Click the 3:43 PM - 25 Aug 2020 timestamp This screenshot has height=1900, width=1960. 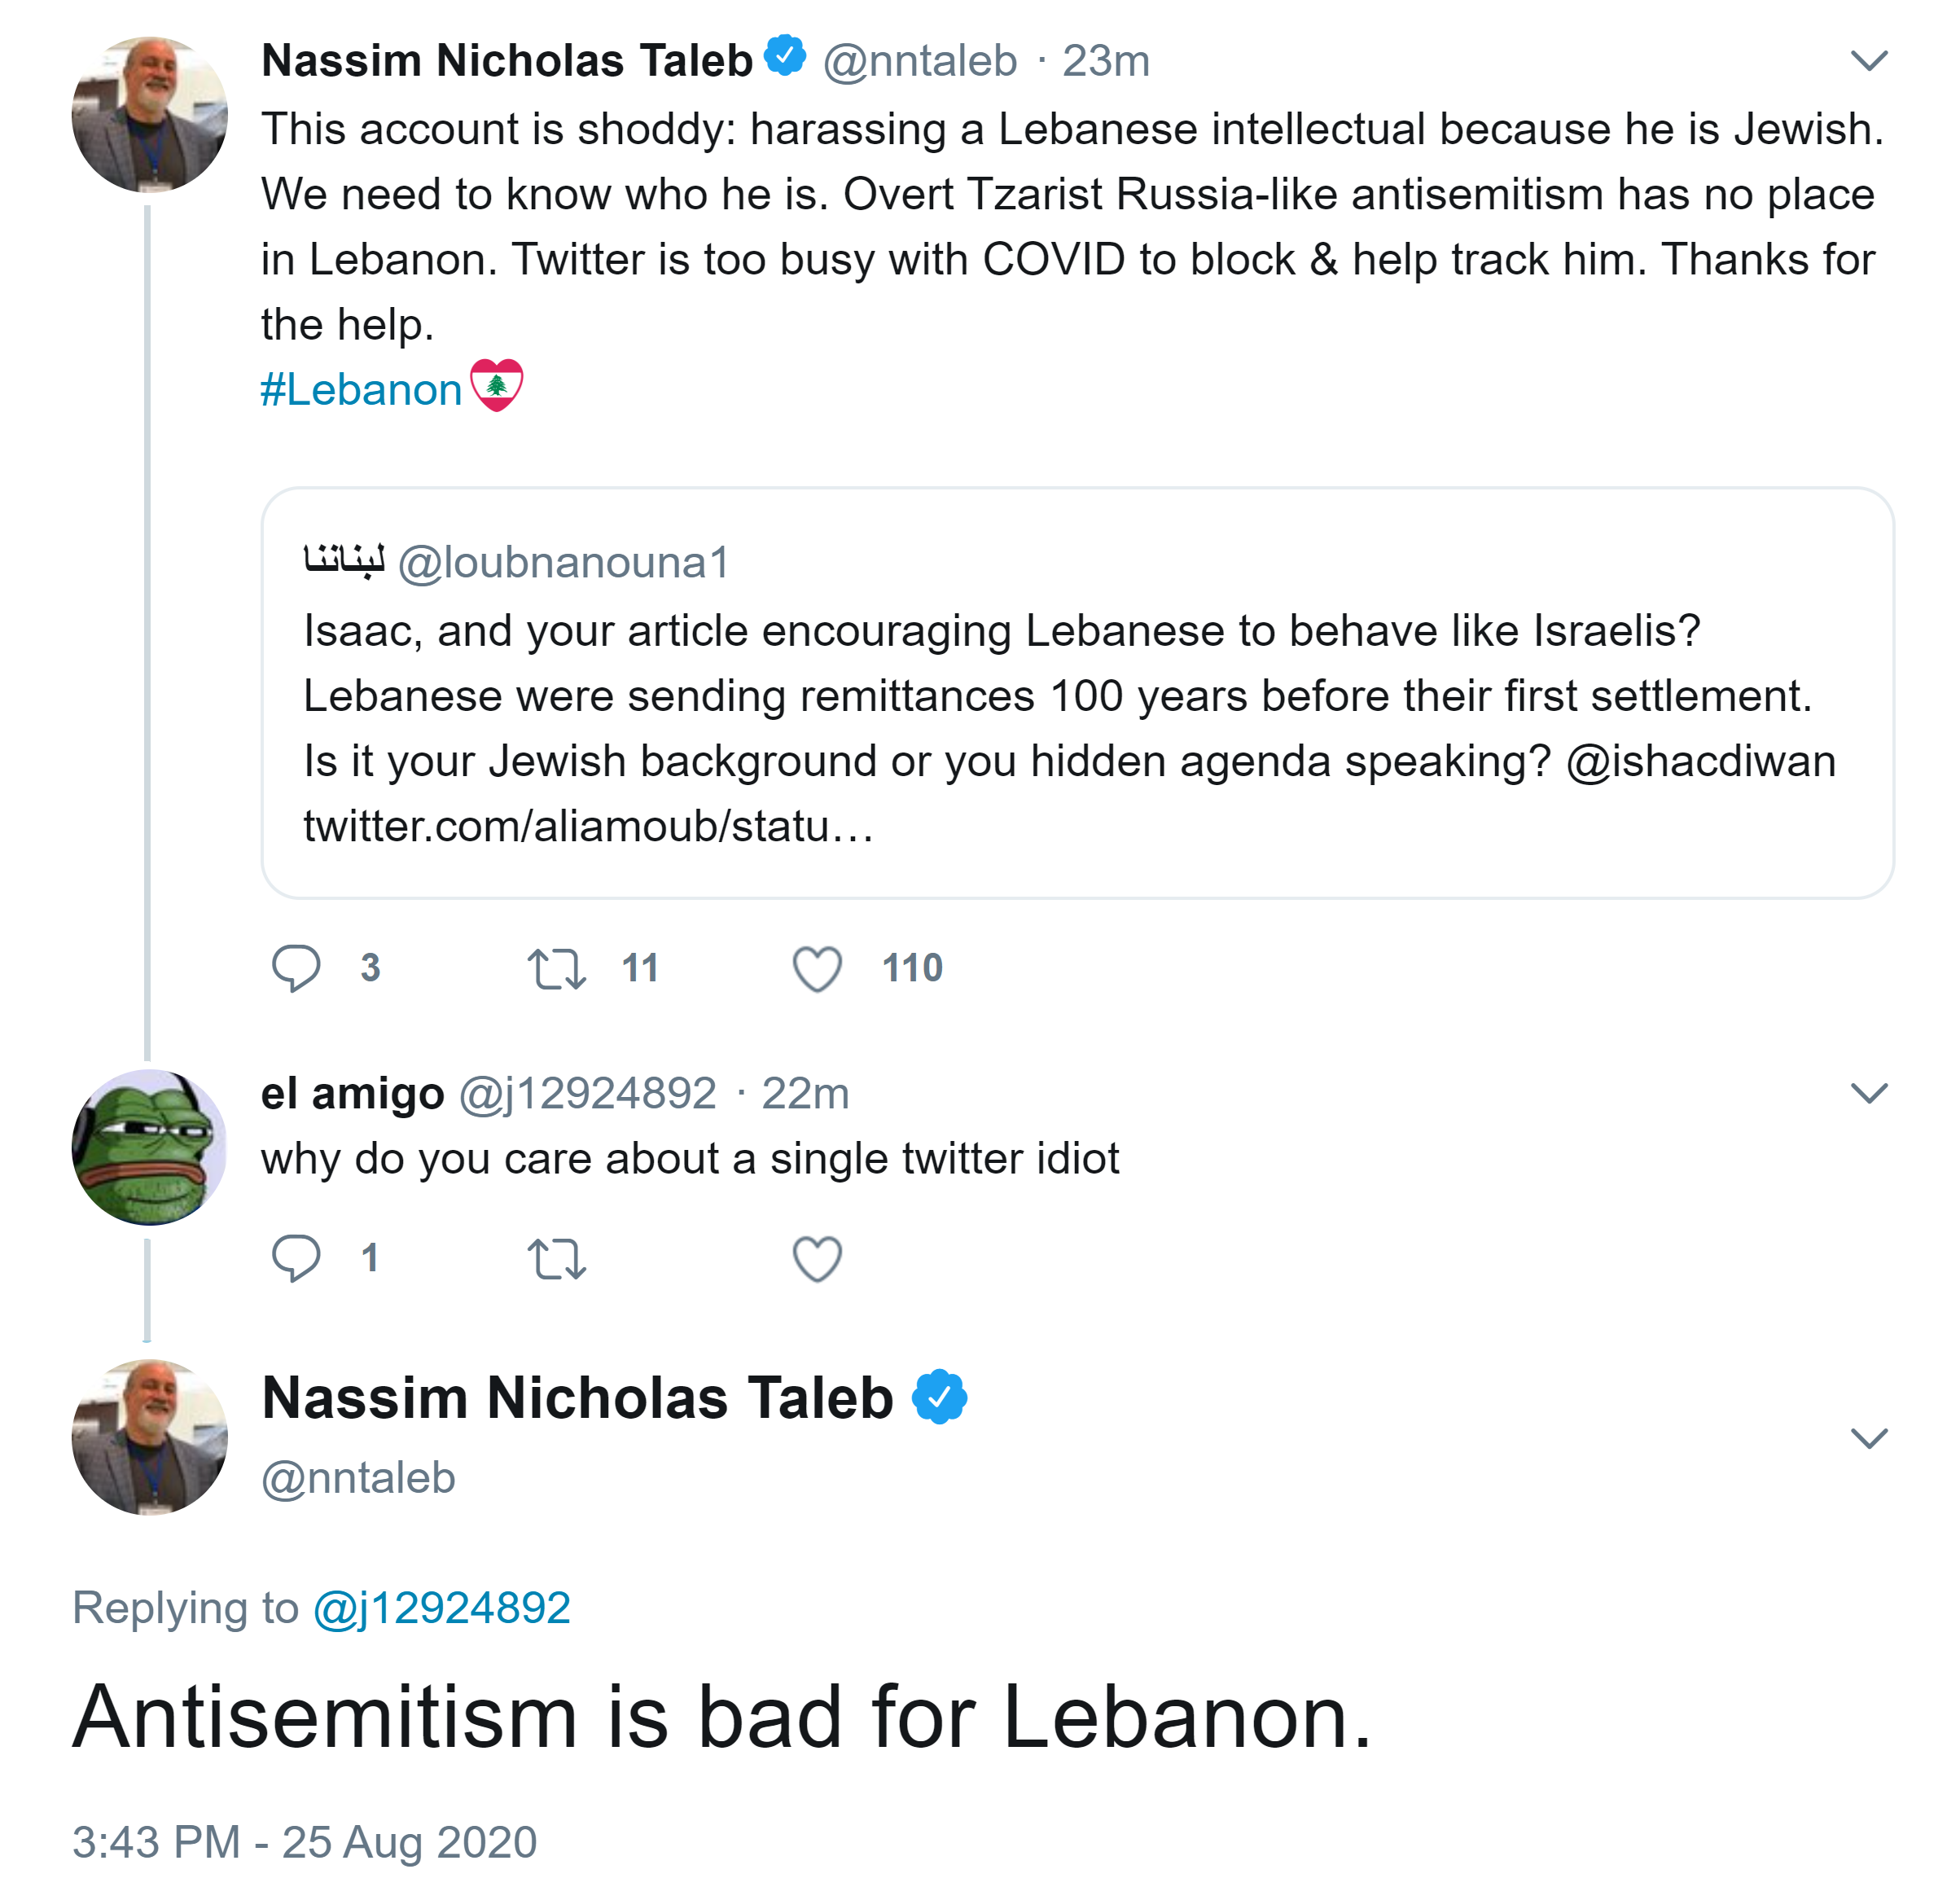click(x=305, y=1841)
